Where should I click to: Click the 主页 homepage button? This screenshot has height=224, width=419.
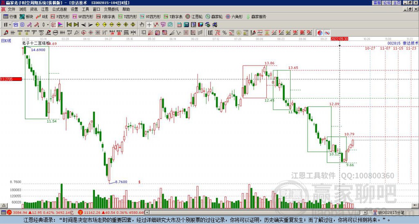pos(396,3)
